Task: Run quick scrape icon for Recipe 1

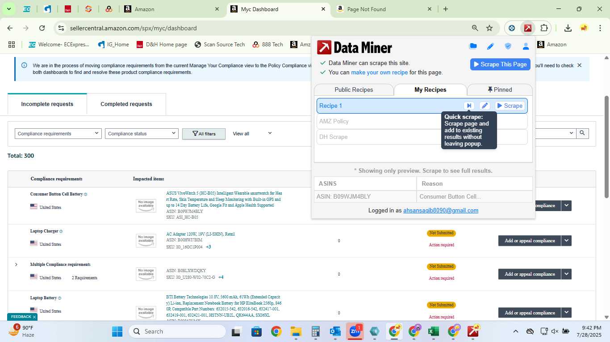Action: pos(469,106)
